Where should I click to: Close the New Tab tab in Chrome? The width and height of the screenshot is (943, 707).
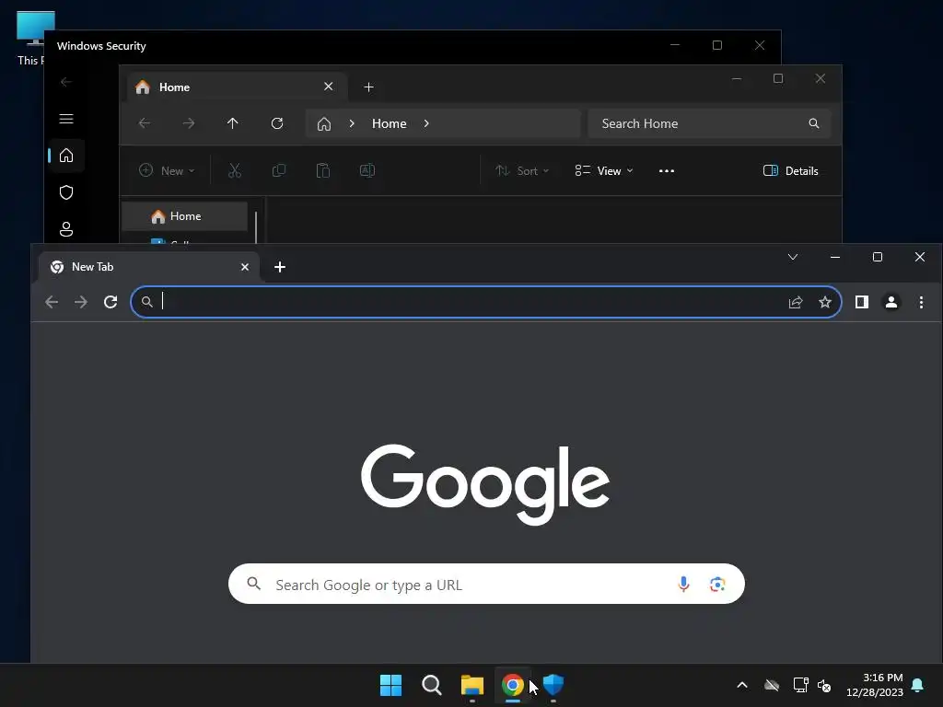245,267
